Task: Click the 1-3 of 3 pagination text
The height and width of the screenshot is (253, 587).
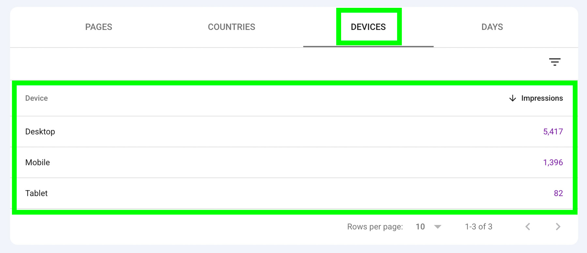Action: click(x=479, y=227)
